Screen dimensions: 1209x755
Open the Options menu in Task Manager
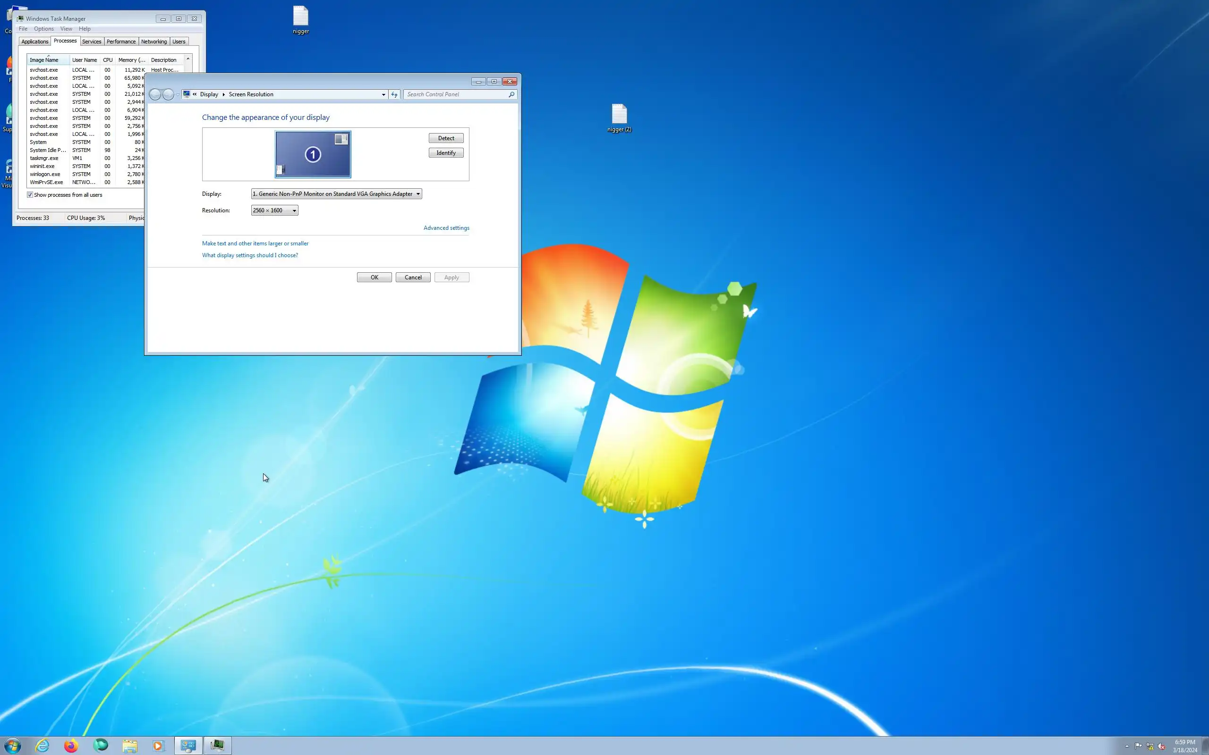43,29
